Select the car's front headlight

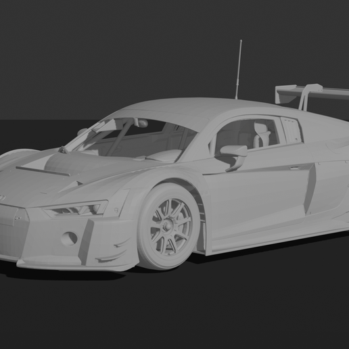point(76,210)
